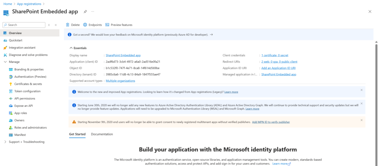Click the Preview features icon
This screenshot has height=166, width=378.
[x=107, y=25]
